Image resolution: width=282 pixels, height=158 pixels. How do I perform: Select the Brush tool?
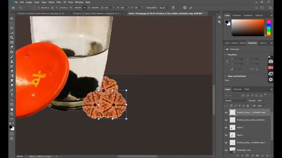[x=12, y=57]
